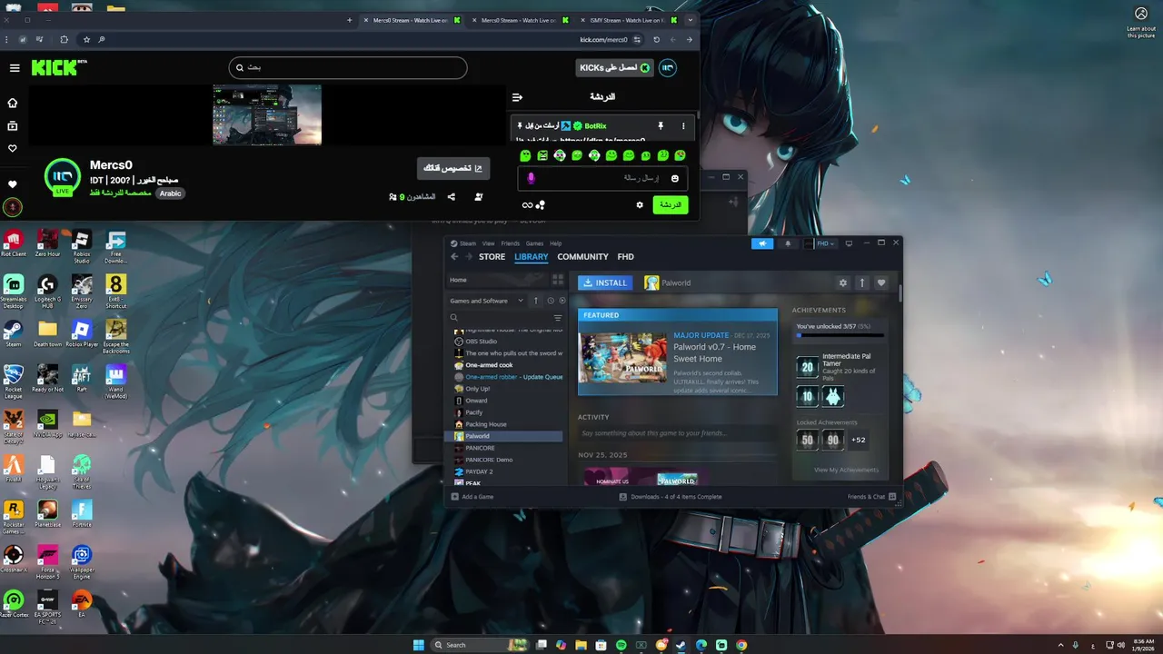
Task: Share the Mercs0 stream
Action: point(451,196)
